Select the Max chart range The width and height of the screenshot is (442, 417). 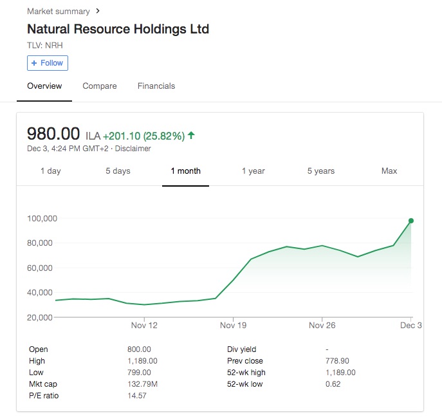[389, 171]
